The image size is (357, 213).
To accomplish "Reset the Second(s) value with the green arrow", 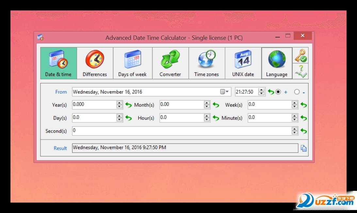I will (304, 131).
